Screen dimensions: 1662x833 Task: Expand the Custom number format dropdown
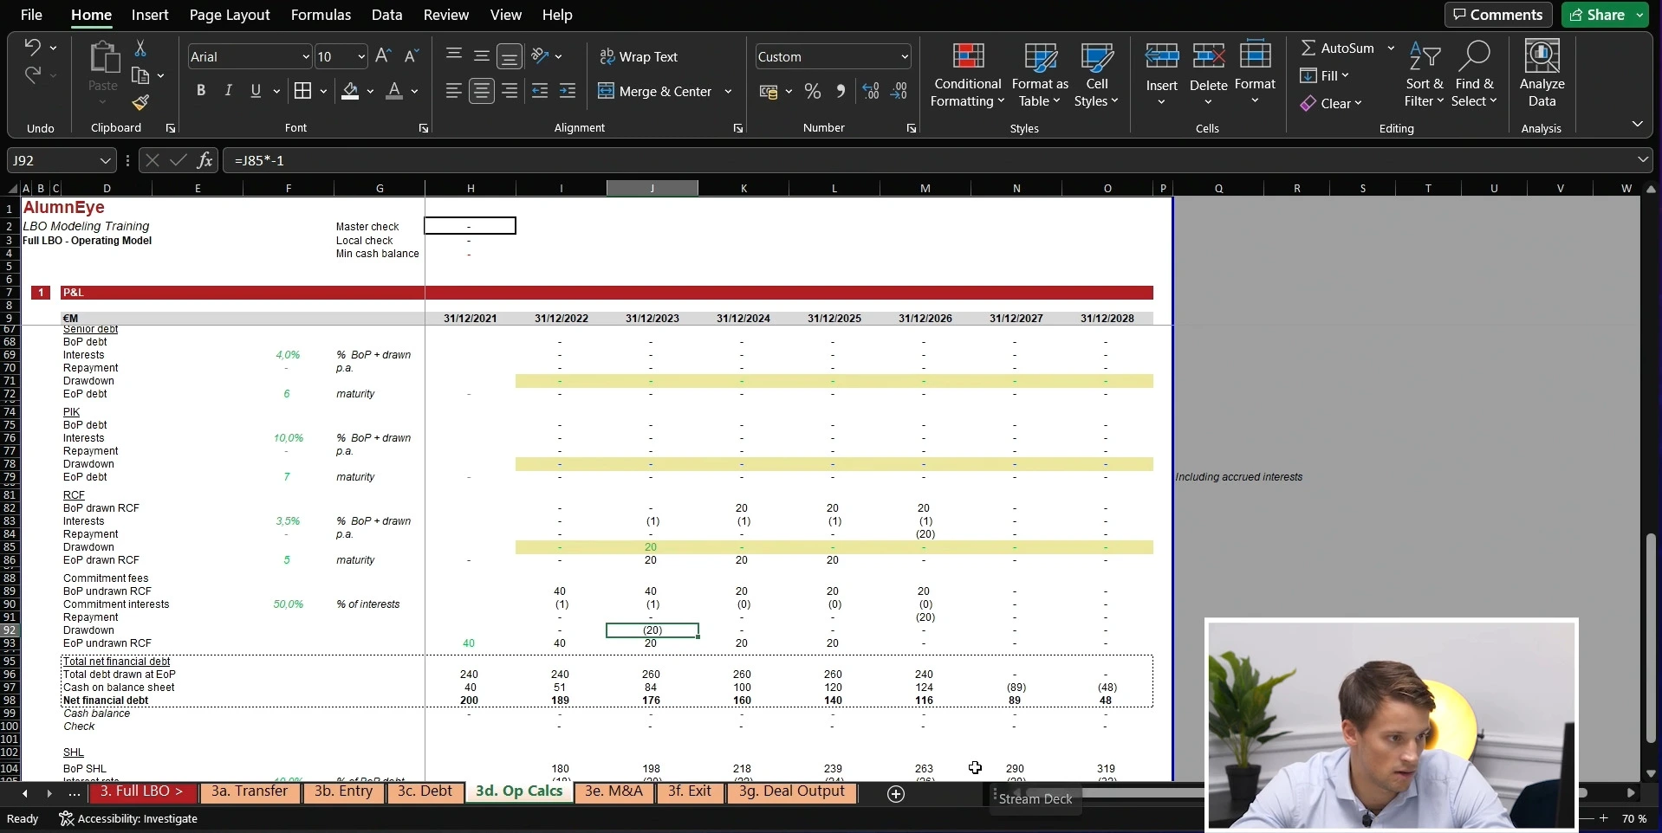[x=904, y=57]
